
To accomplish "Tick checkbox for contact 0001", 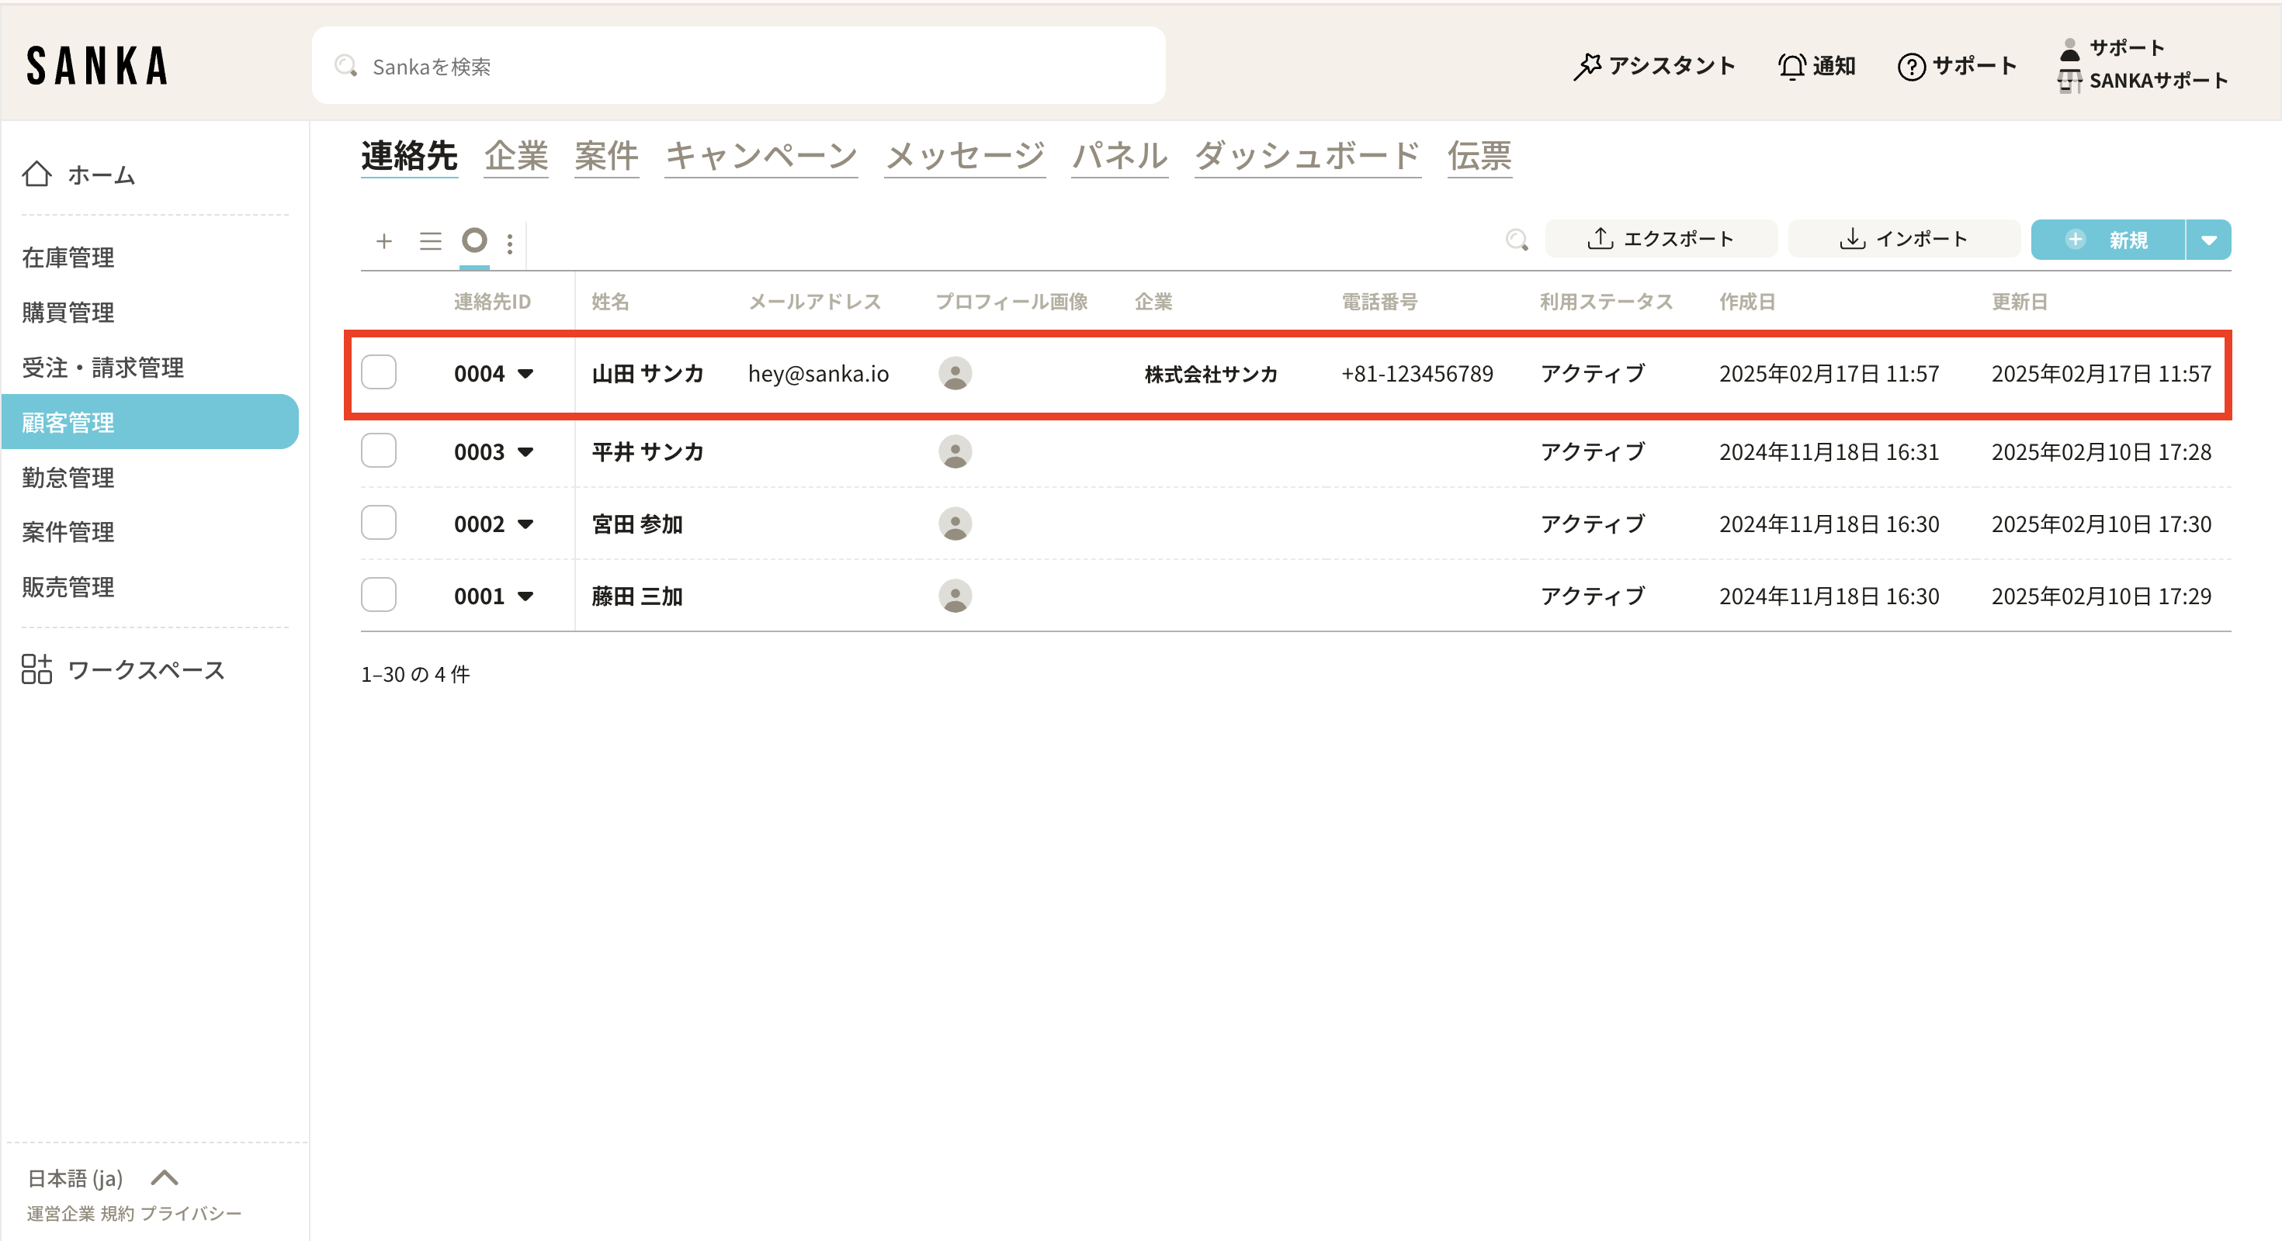I will pos(379,595).
